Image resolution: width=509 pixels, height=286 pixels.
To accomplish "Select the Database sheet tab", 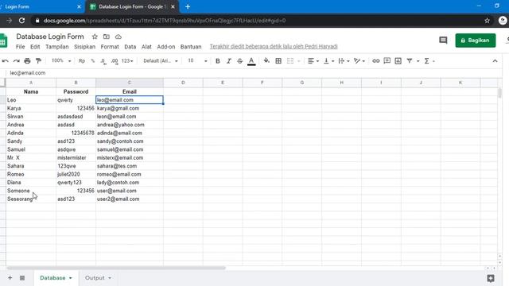I will 52,278.
